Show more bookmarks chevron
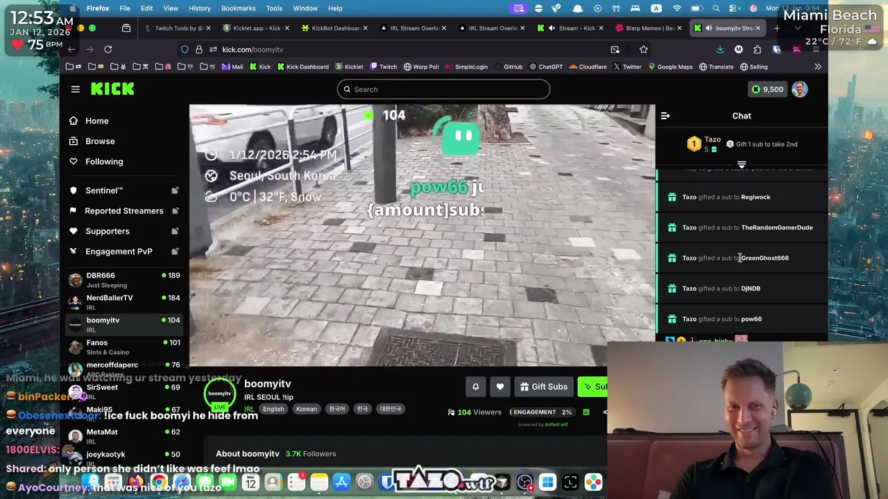888x499 pixels. (818, 67)
